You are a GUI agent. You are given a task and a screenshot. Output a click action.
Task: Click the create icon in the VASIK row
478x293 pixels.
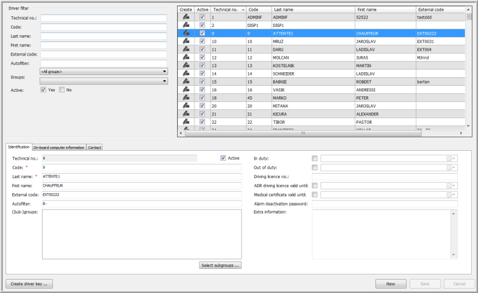click(x=185, y=90)
